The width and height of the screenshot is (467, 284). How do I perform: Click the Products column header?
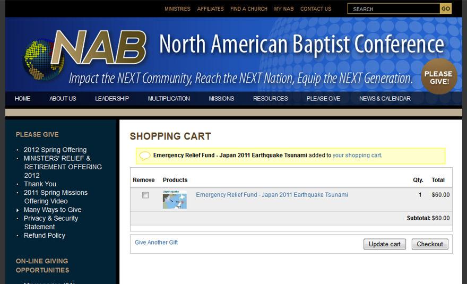175,180
